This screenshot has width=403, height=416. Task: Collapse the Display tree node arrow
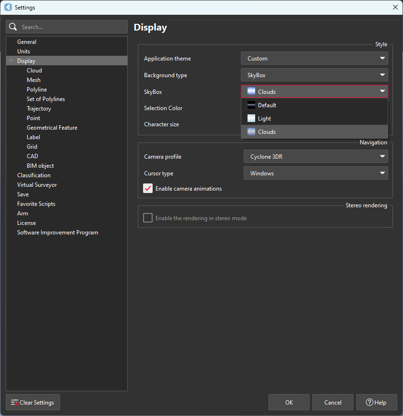(x=11, y=61)
